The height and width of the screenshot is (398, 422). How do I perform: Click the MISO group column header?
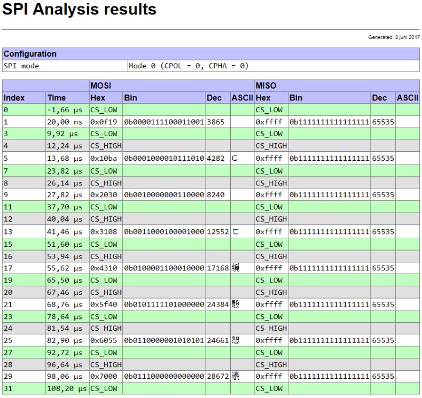[x=267, y=85]
